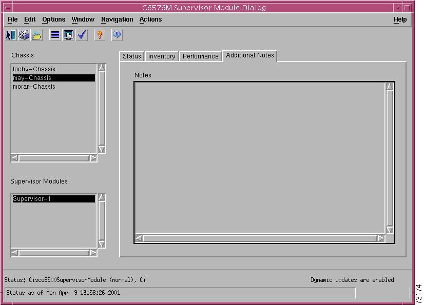This screenshot has height=305, width=424.
Task: Click Notes area scroll down arrow
Action: point(390,230)
